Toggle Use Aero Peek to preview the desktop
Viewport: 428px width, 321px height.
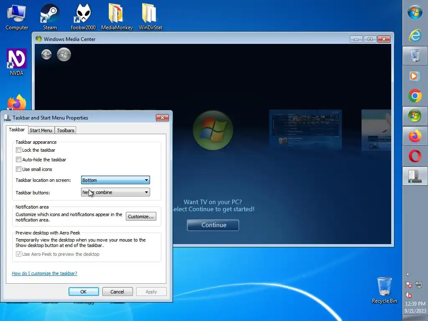(18, 254)
